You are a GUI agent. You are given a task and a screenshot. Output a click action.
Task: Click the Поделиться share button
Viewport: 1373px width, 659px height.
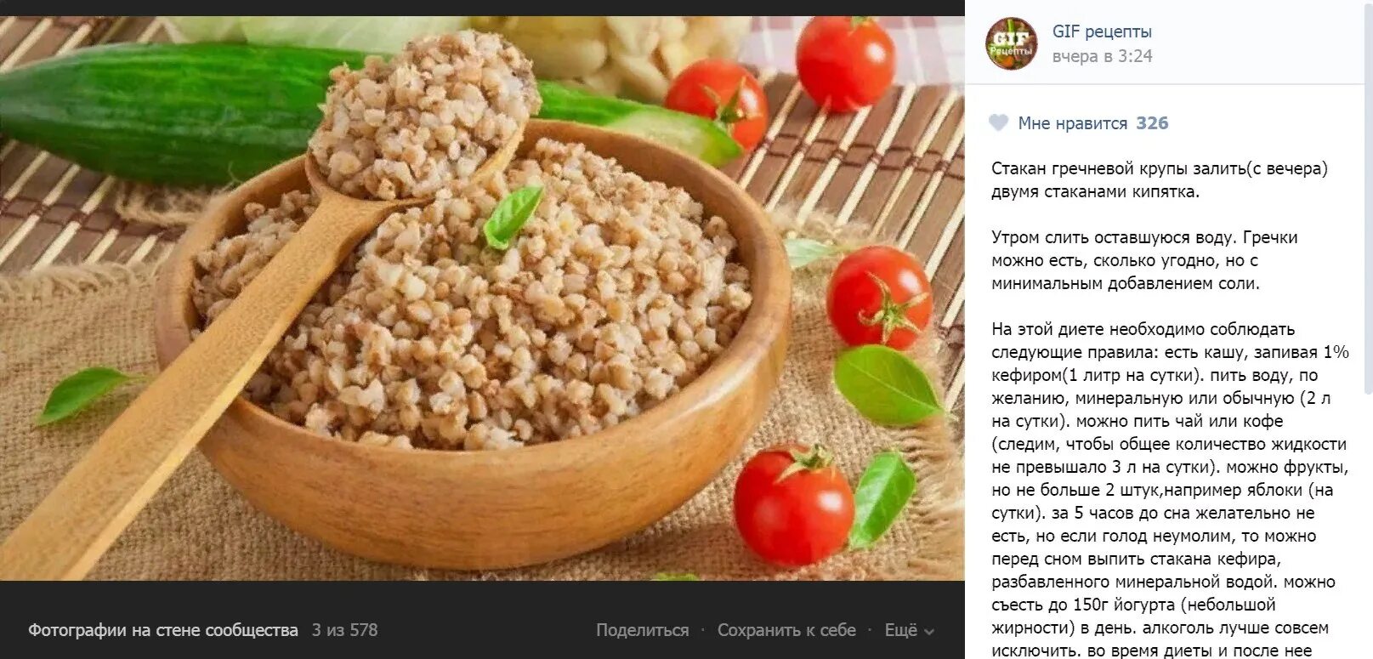tap(642, 630)
